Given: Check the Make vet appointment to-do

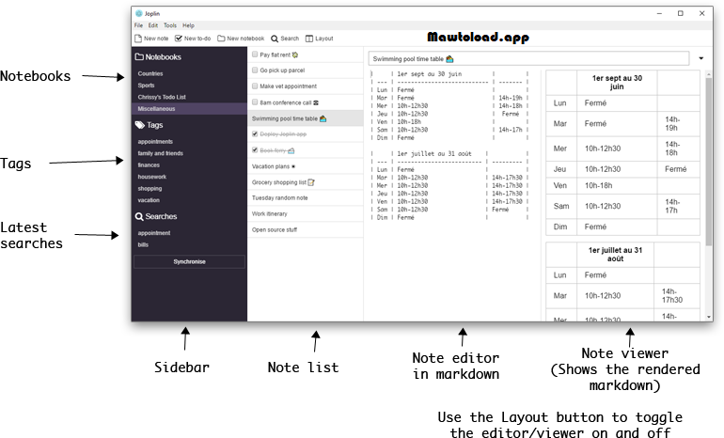Looking at the screenshot, I should point(255,86).
